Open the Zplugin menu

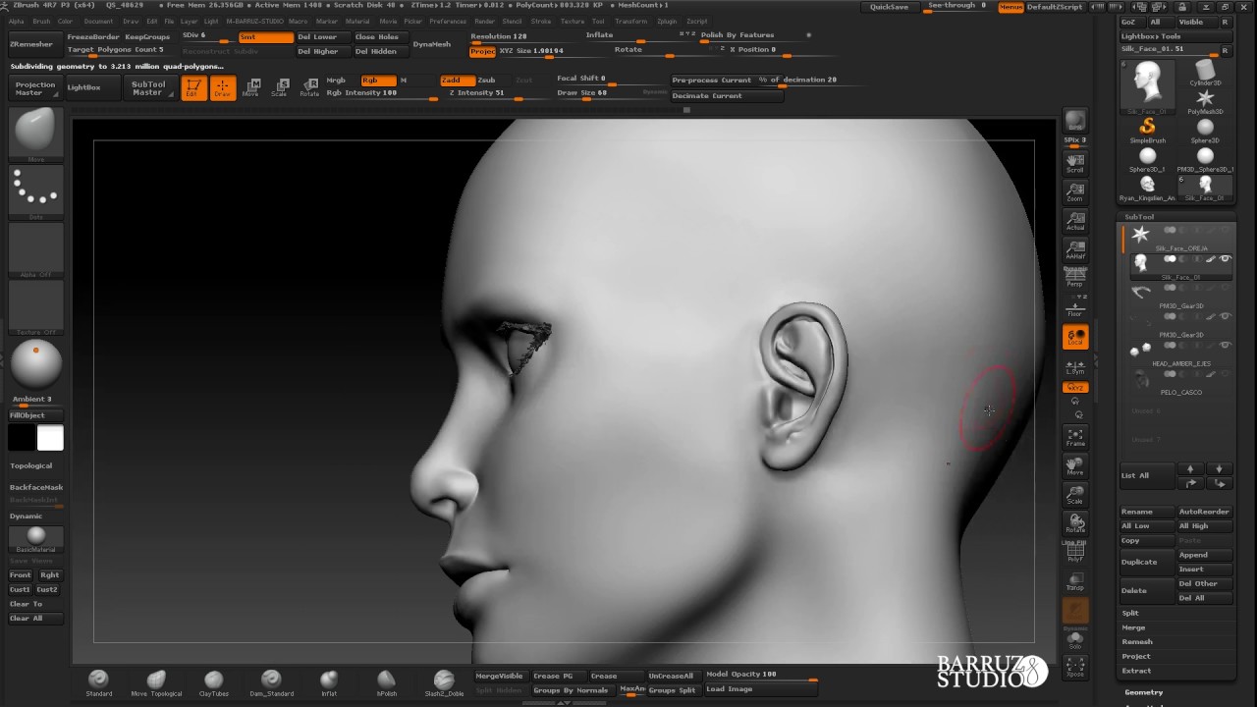[667, 21]
